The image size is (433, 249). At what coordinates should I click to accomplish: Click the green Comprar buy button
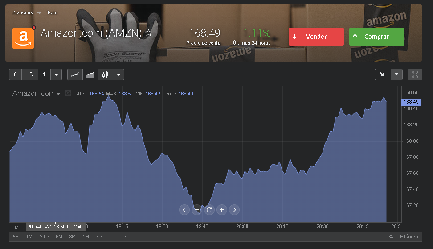click(377, 37)
